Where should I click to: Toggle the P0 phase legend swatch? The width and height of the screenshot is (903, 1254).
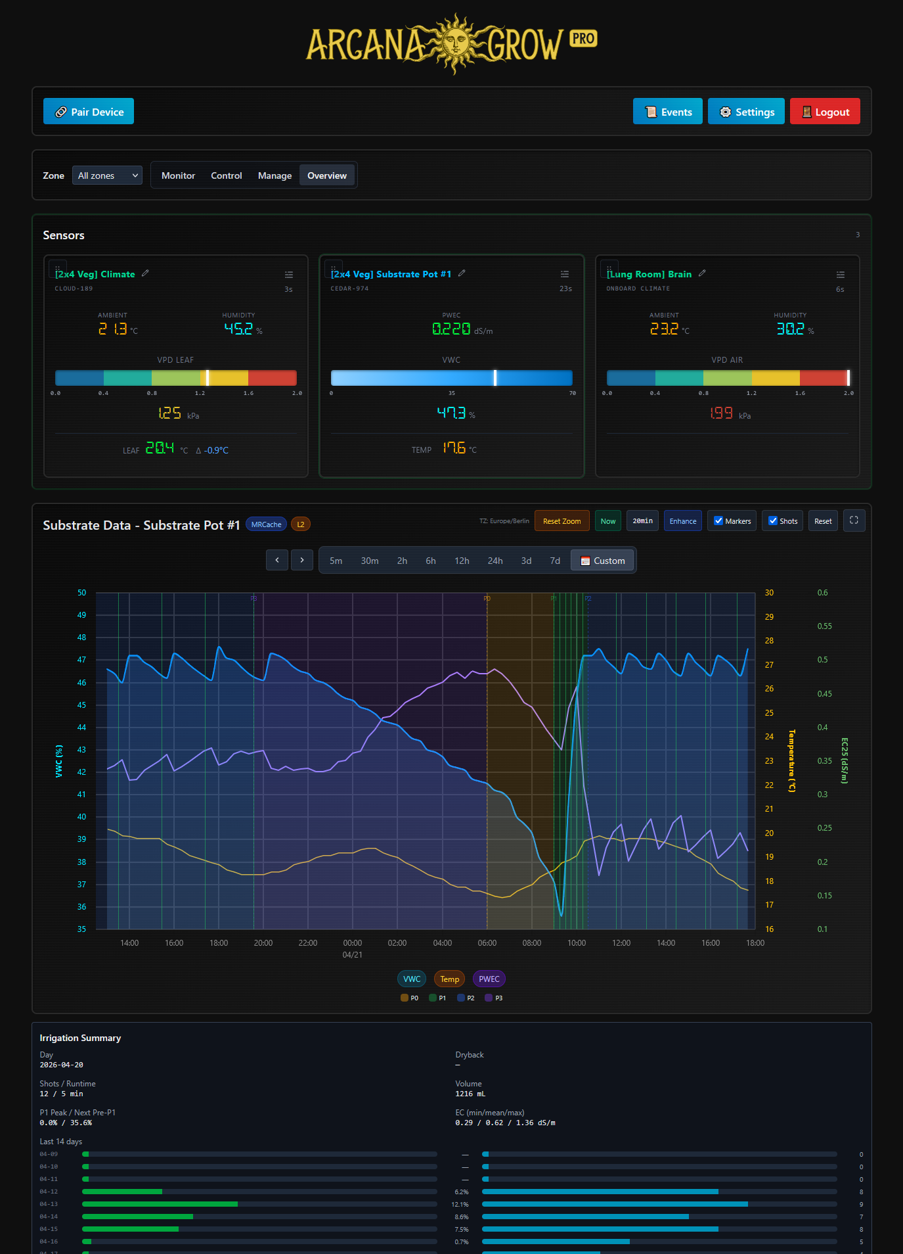[x=405, y=998]
